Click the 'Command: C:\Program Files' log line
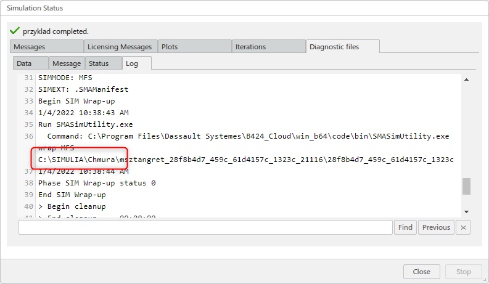The height and width of the screenshot is (284, 489). click(248, 136)
